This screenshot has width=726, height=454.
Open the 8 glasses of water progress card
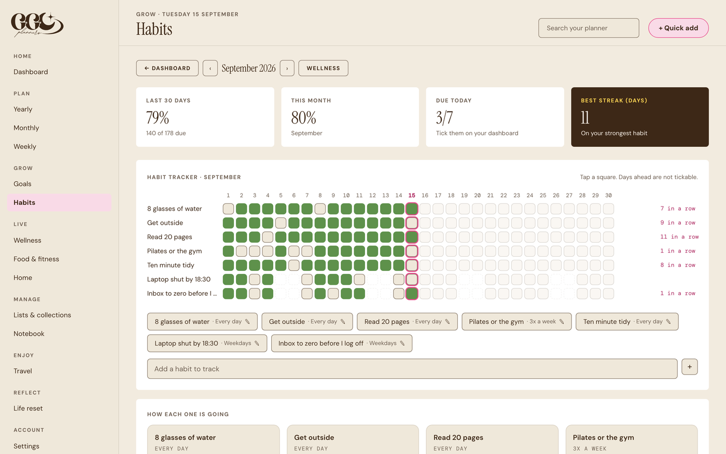coord(213,440)
